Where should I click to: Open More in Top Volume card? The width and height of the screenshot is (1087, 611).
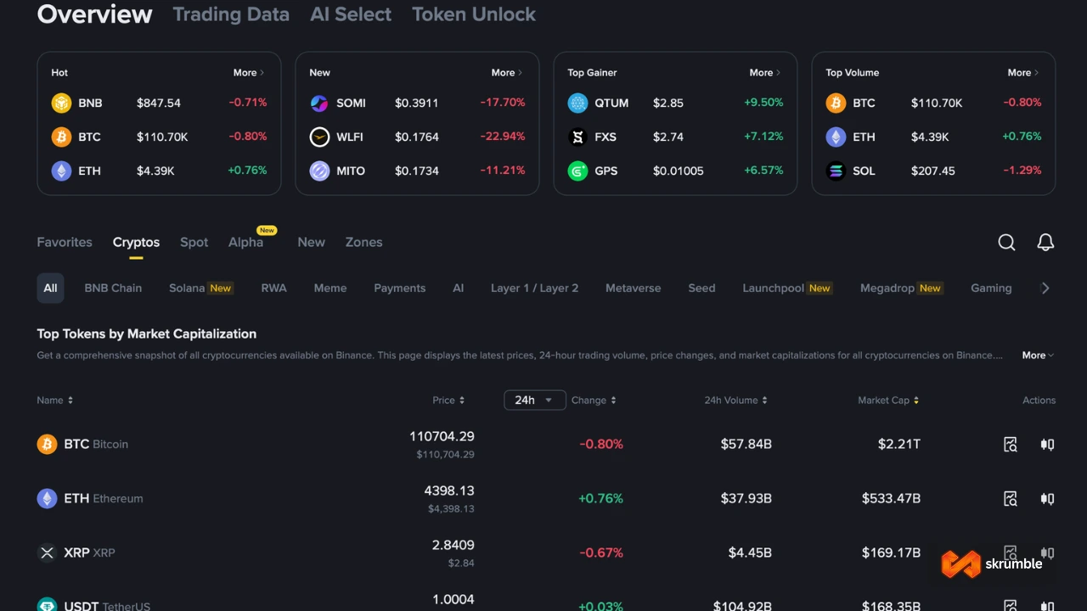(x=1023, y=72)
